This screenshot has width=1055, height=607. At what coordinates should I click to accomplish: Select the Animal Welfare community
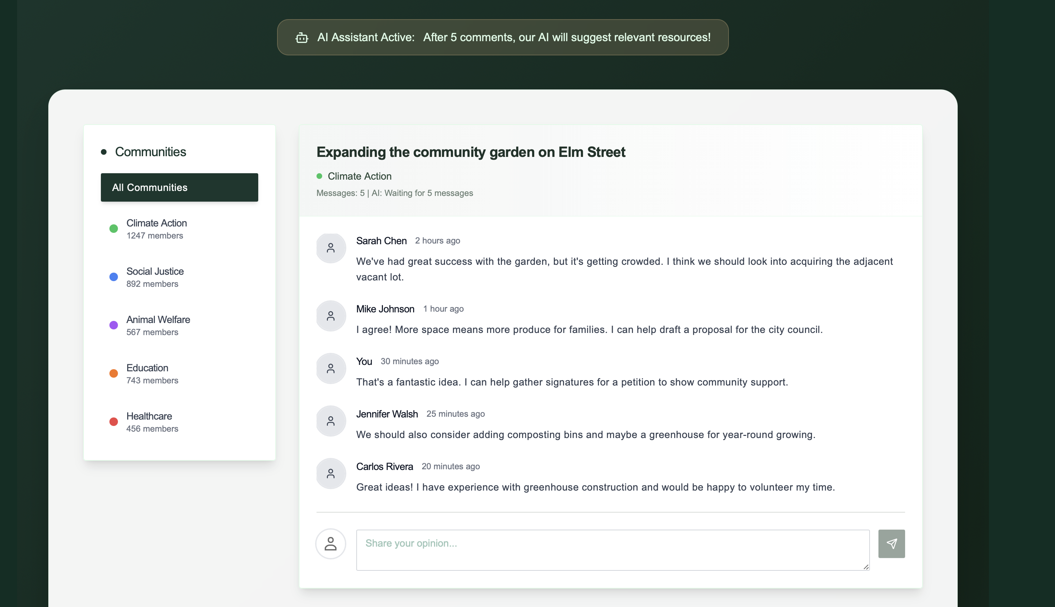(158, 325)
